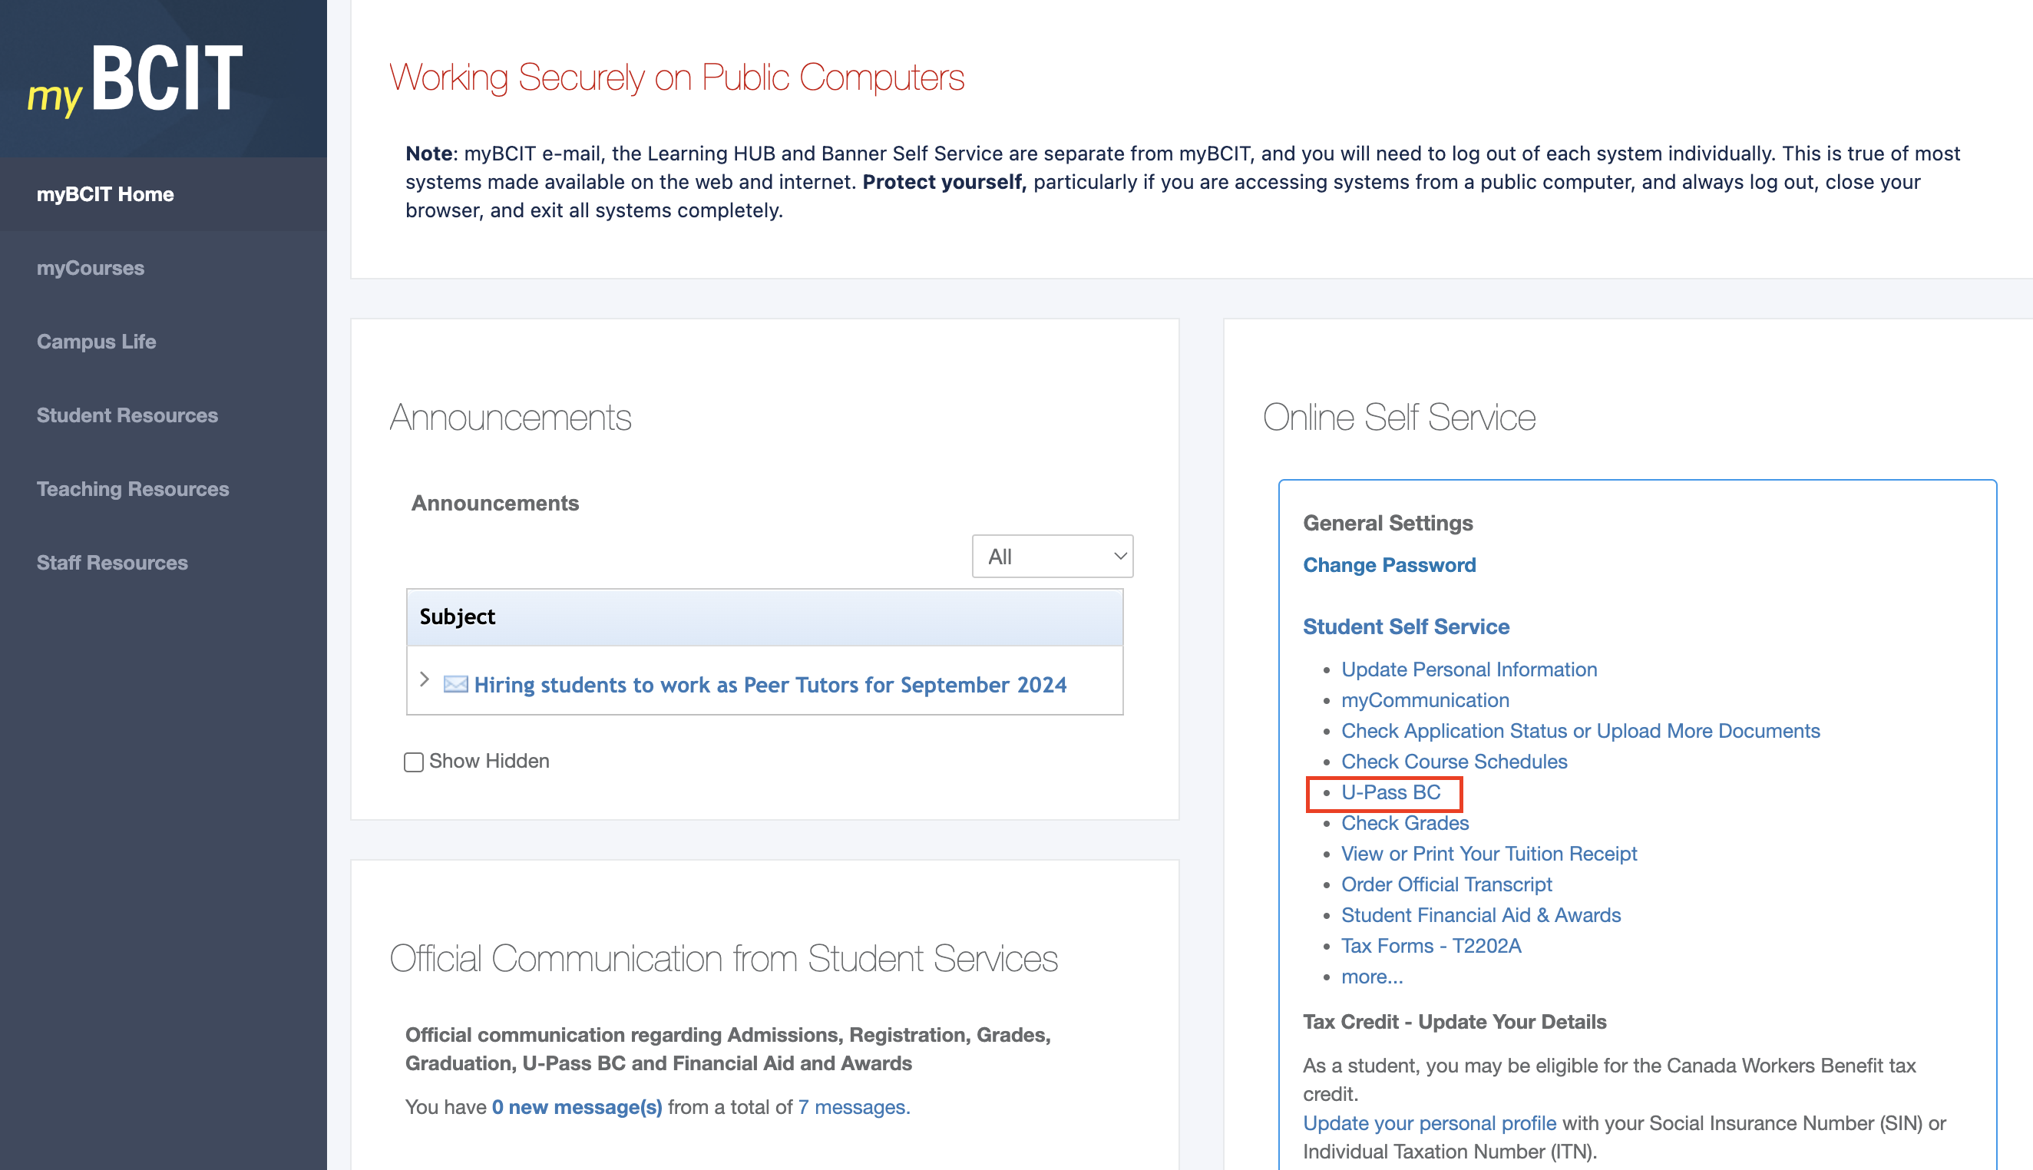Open Teaching Resources sidebar item
This screenshot has width=2033, height=1170.
coord(133,488)
